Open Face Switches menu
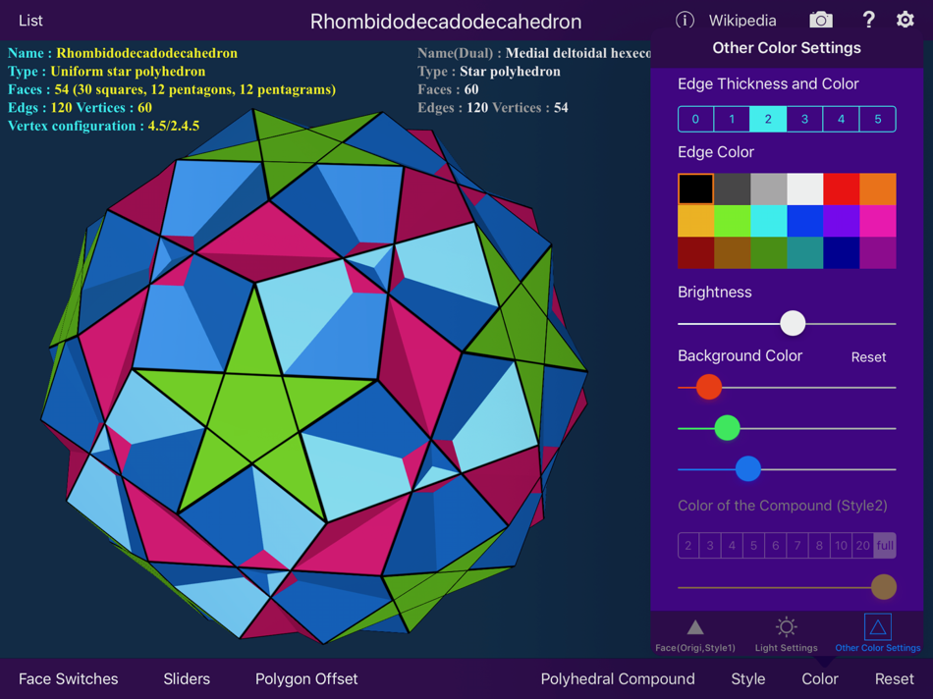The height and width of the screenshot is (699, 933). (x=69, y=678)
